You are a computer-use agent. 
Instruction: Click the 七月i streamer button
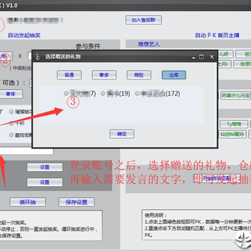[225, 64]
